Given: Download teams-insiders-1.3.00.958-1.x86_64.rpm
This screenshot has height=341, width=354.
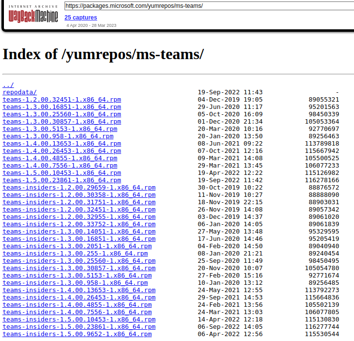Looking at the screenshot, I should [75, 283].
